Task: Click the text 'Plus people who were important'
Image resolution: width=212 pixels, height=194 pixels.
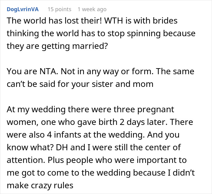Action: pyautogui.click(x=121, y=160)
